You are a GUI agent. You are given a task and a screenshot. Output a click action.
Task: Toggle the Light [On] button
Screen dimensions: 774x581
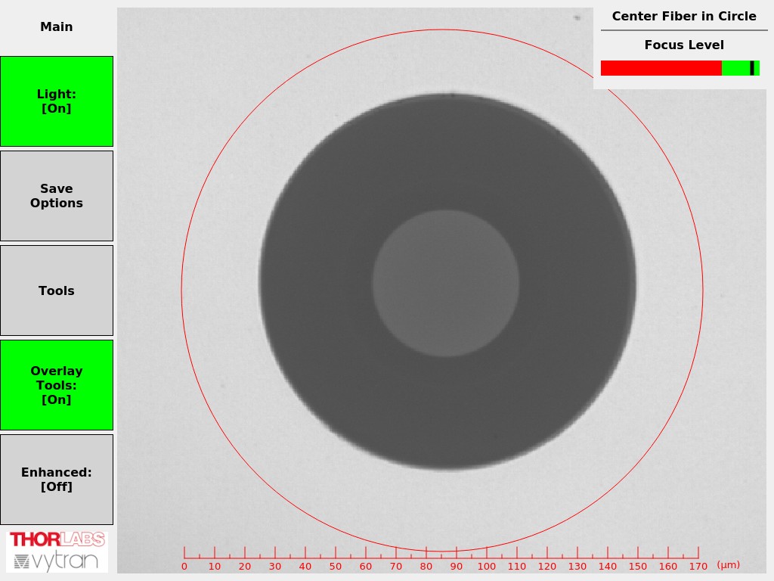click(57, 101)
